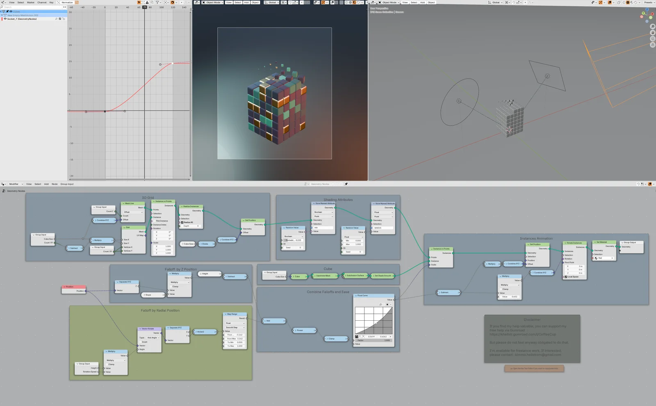The width and height of the screenshot is (656, 406).
Task: Open the Channel menu in graph editor
Action: 42,2
